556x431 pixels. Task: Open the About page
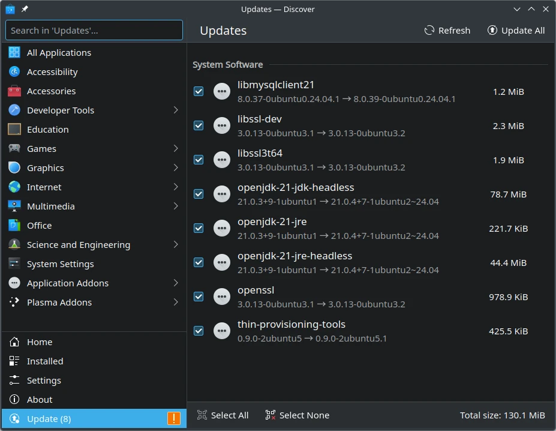[x=94, y=399]
